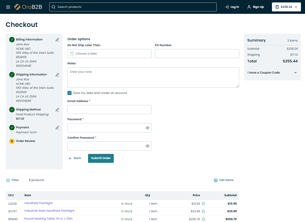The width and height of the screenshot is (305, 222).
Task: Edit Shipping Method with pencil icon
Action: point(57,110)
